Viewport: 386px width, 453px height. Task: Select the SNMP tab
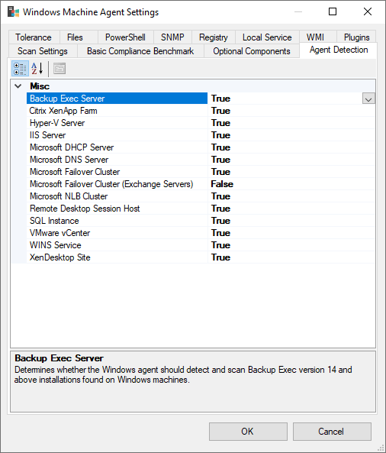[x=172, y=37]
